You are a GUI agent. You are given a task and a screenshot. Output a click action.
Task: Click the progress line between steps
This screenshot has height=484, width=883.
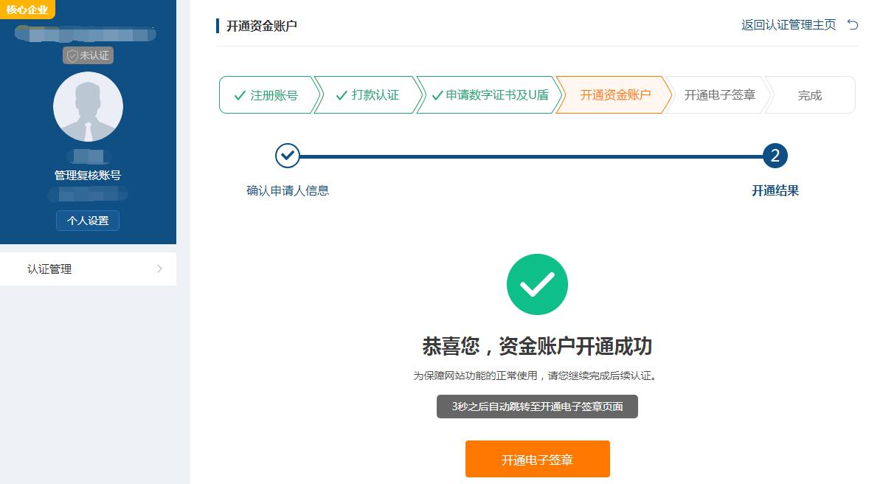tap(531, 156)
